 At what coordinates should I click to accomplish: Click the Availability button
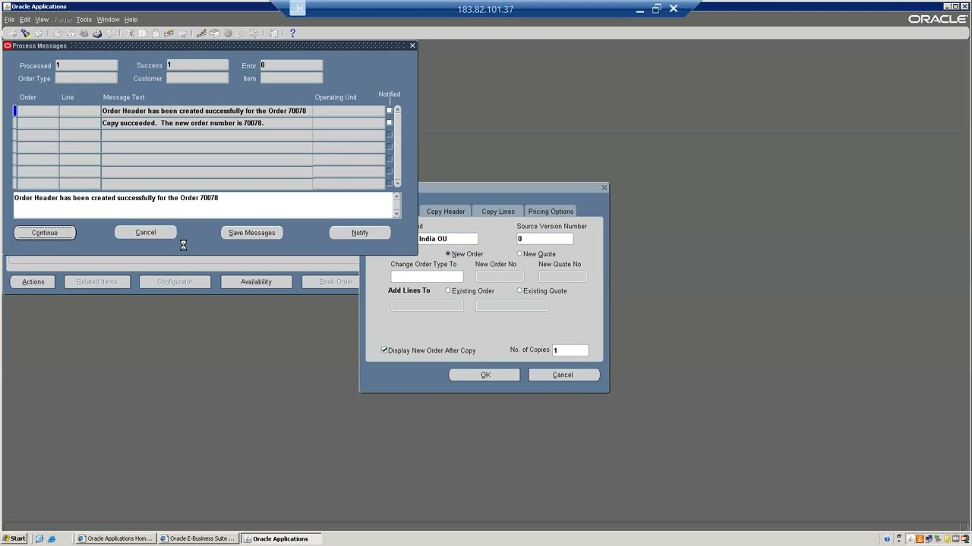click(x=256, y=282)
